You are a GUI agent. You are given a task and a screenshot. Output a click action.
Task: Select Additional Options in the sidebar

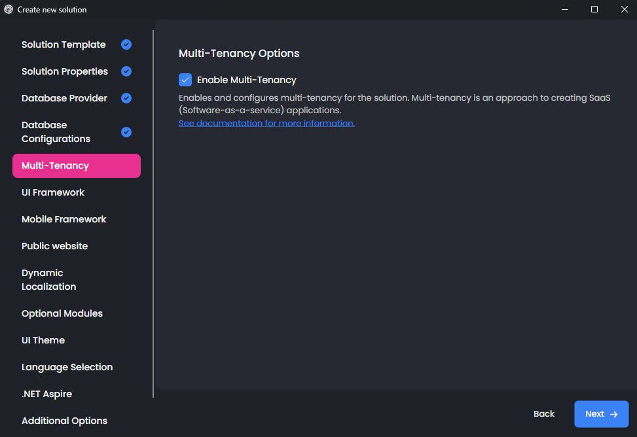64,421
